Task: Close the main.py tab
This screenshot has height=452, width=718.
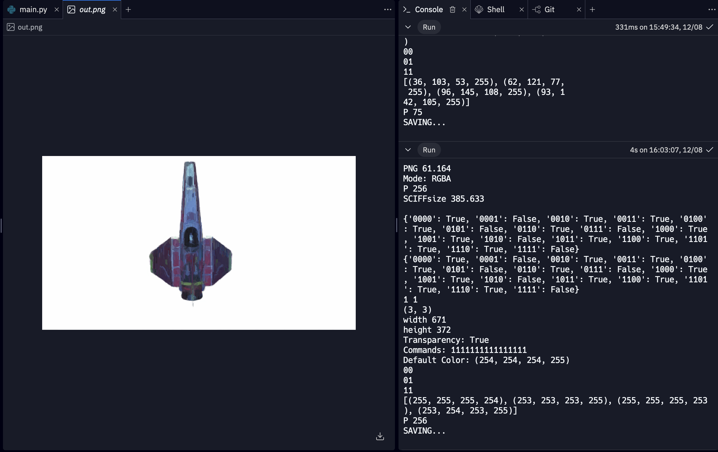Action: (57, 9)
